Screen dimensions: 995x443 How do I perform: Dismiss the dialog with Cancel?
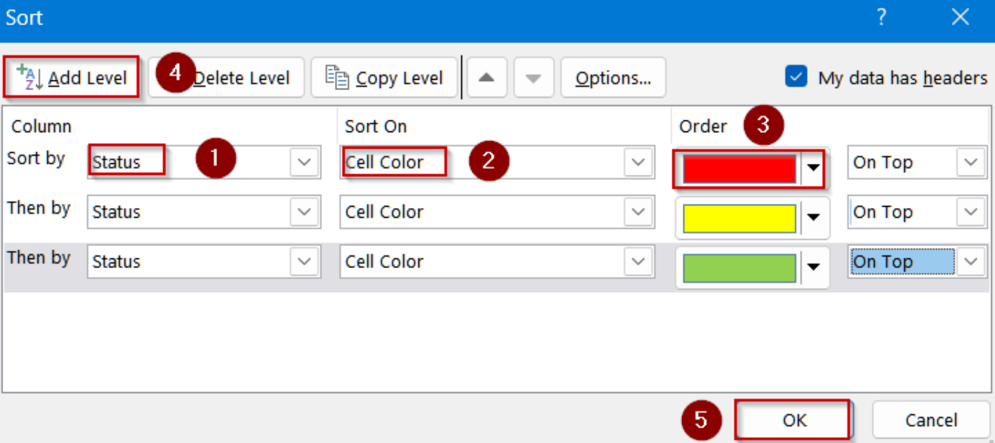point(931,420)
